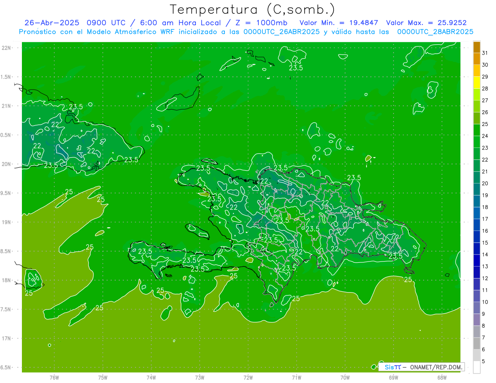Click the '21N' latitude axis label
The image size is (496, 383).
pyautogui.click(x=7, y=106)
